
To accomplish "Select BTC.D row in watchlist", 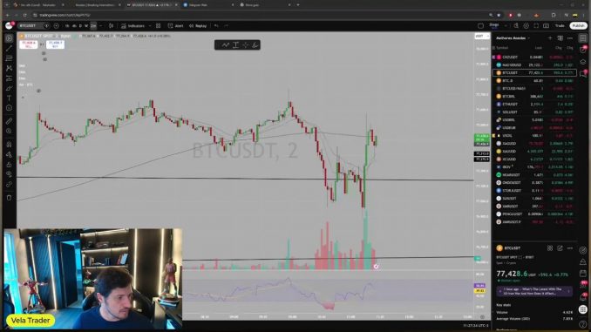I will point(534,81).
